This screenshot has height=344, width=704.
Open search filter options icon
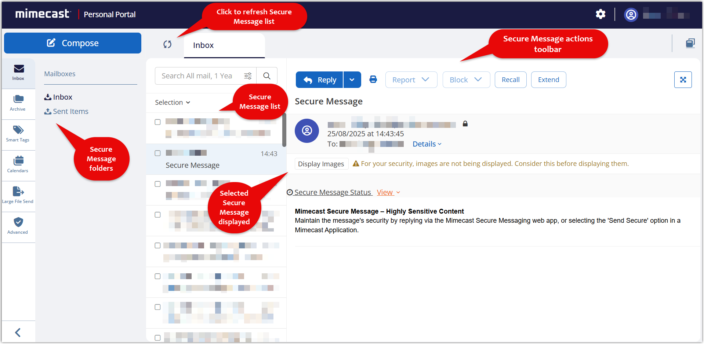[x=248, y=76]
